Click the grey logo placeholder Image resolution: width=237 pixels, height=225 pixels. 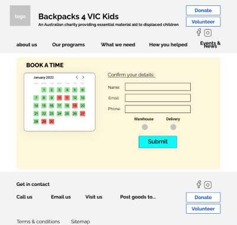(20, 16)
